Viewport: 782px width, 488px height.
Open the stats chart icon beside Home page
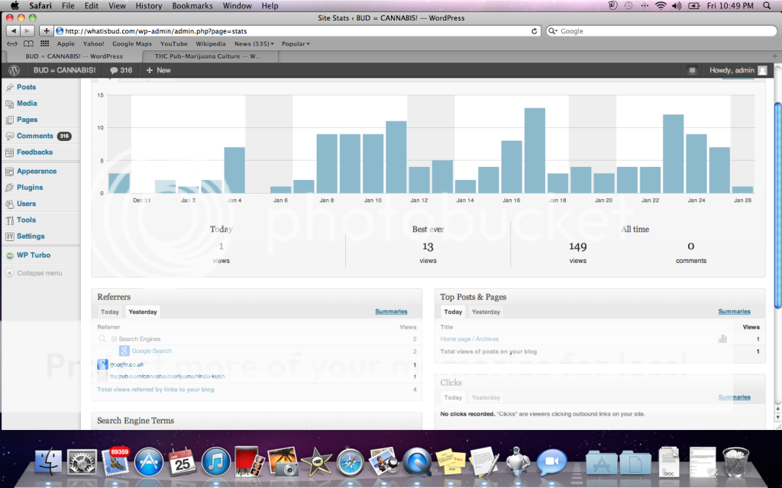click(x=722, y=339)
